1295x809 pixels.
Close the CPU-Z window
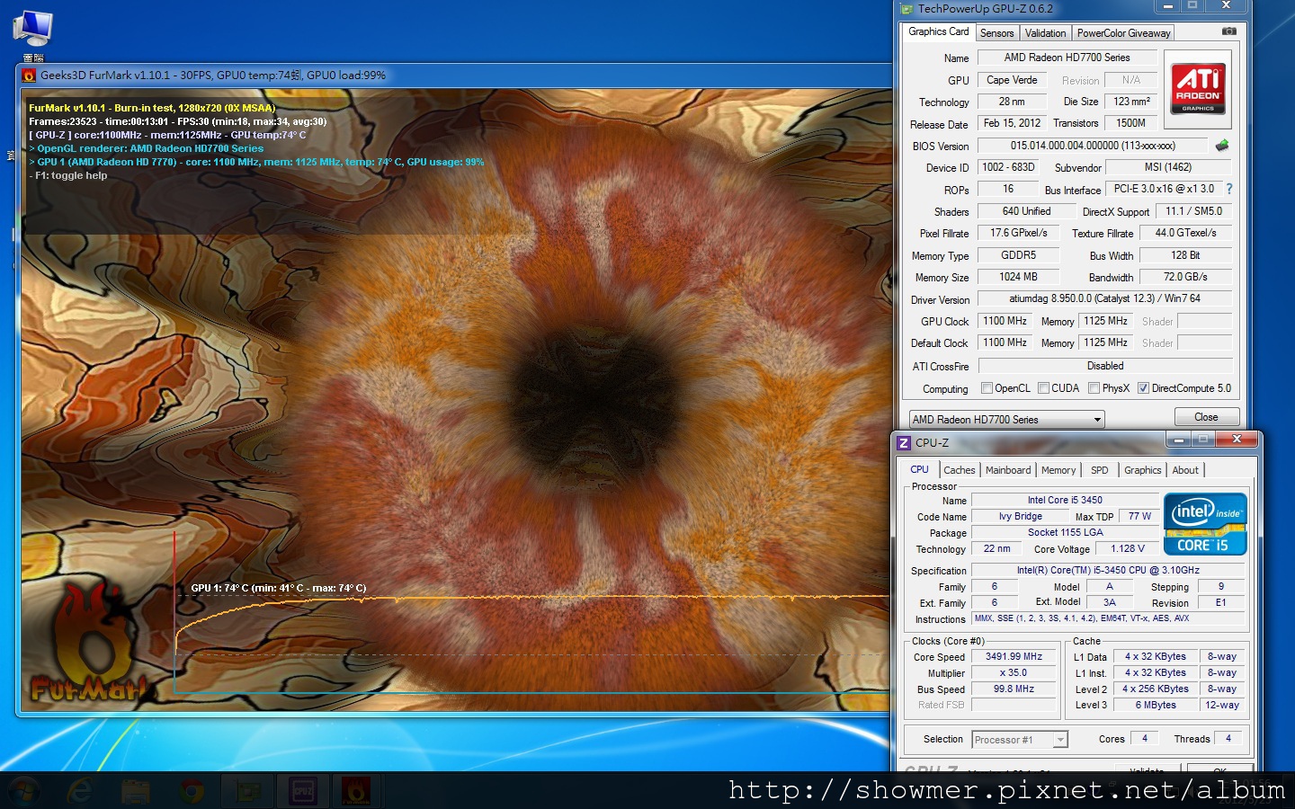click(1237, 440)
